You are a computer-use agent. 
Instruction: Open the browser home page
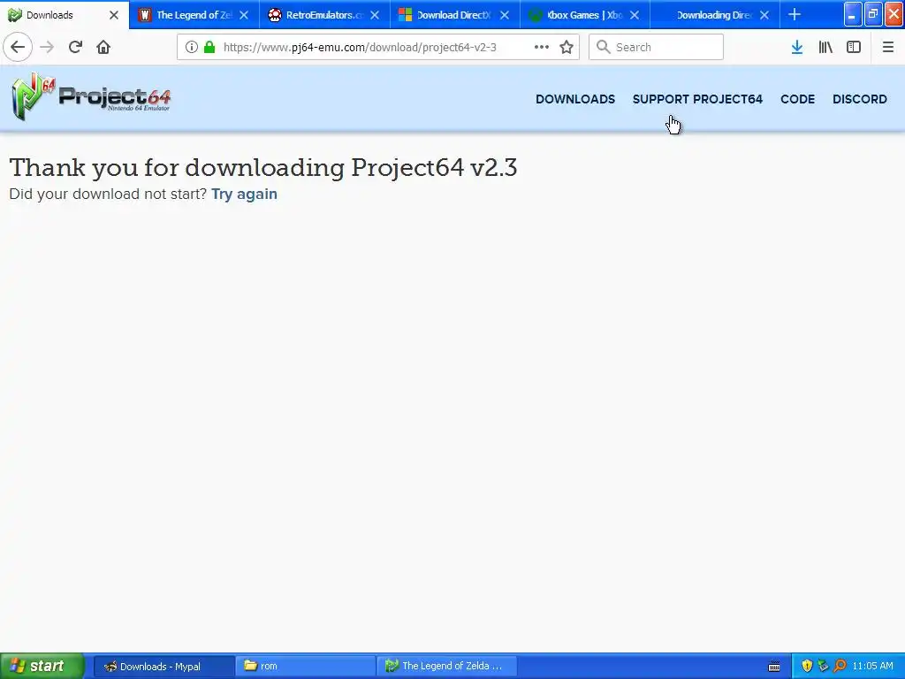click(x=103, y=47)
